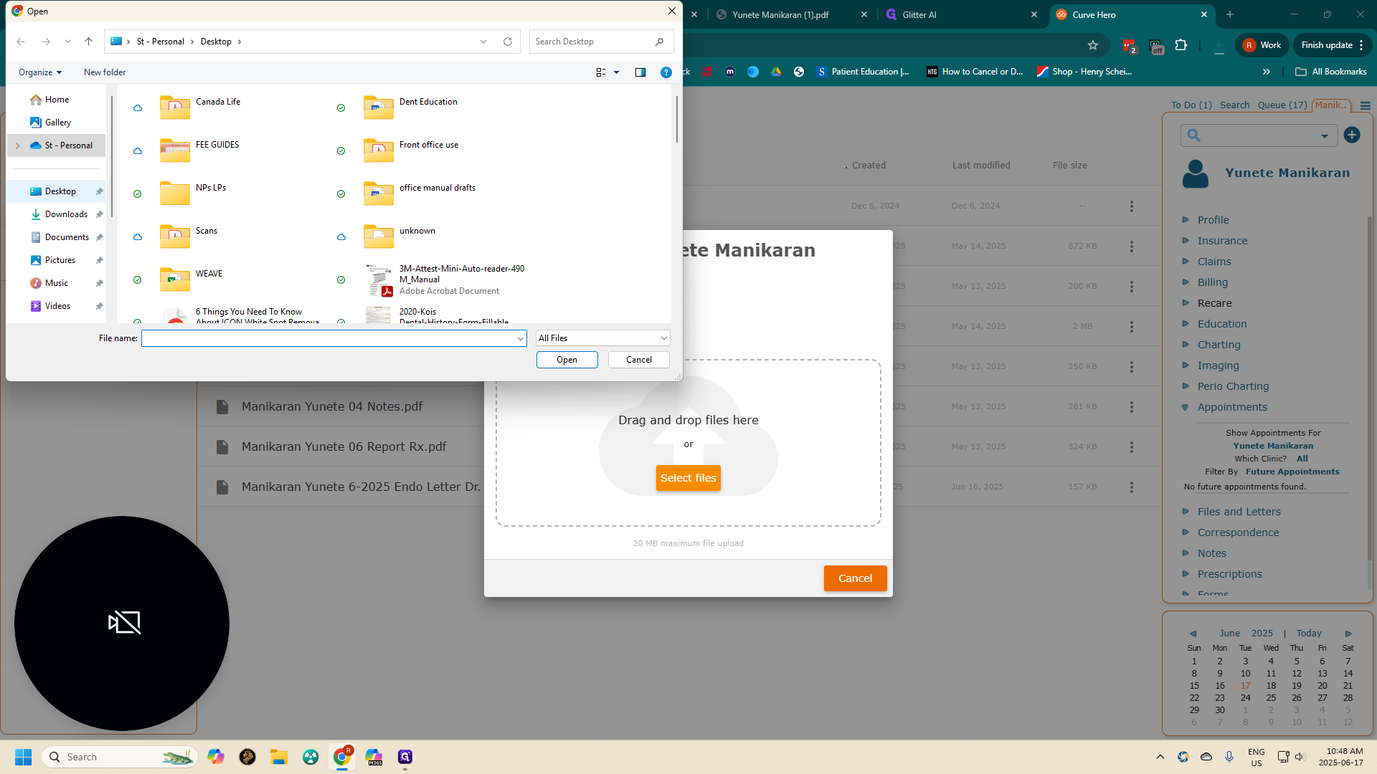Open Copilot from the taskbar
Image resolution: width=1377 pixels, height=774 pixels.
(216, 757)
